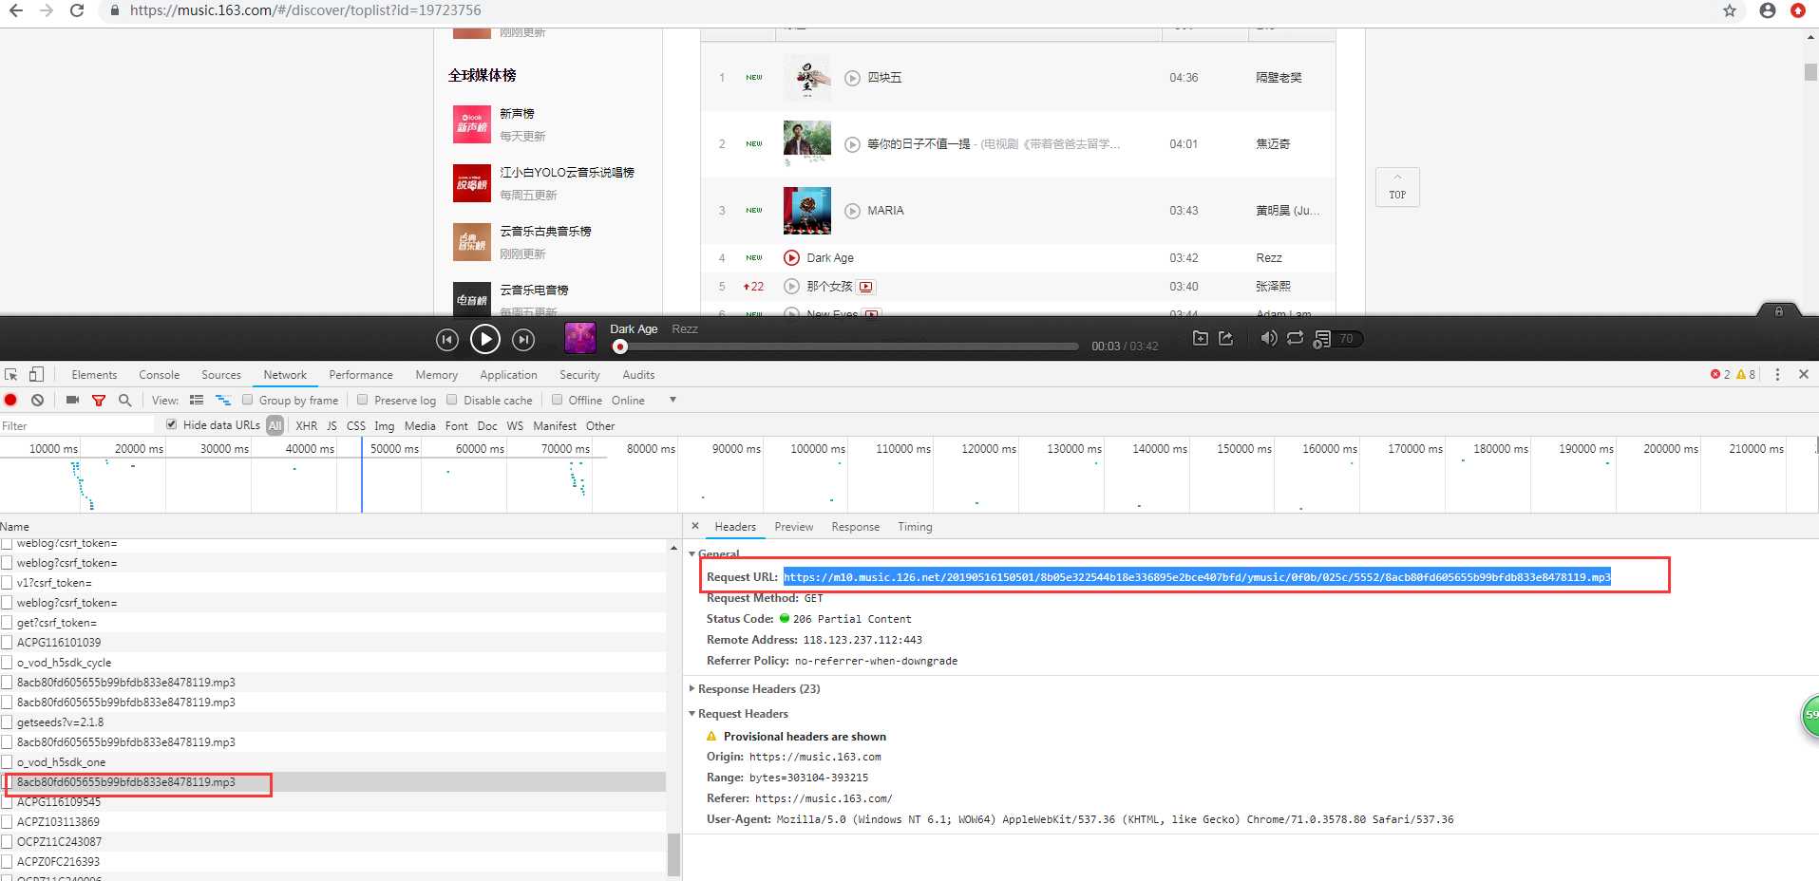
Task: Enable Preserve log checkbox
Action: coord(362,400)
